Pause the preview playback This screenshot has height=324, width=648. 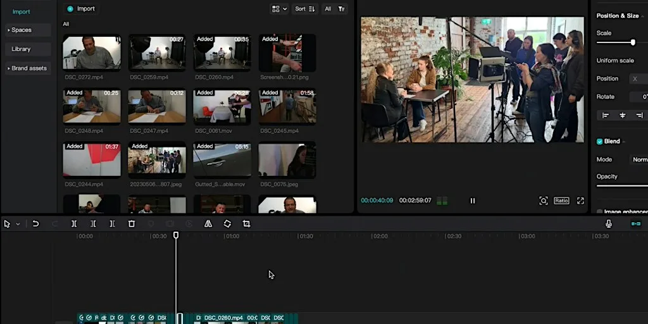click(x=472, y=201)
